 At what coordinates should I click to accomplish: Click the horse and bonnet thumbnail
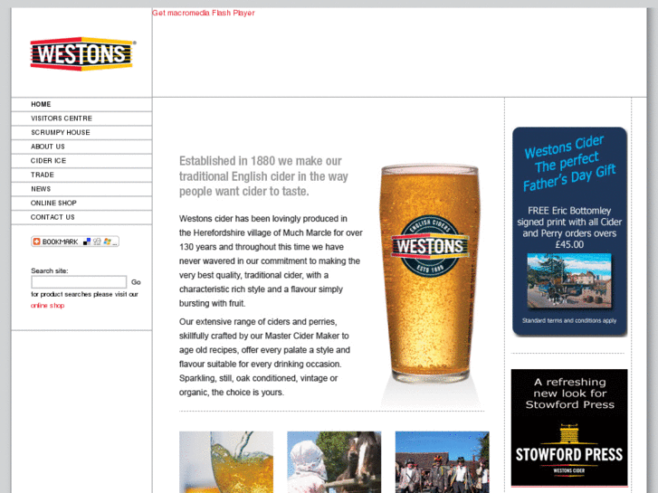[x=334, y=462]
